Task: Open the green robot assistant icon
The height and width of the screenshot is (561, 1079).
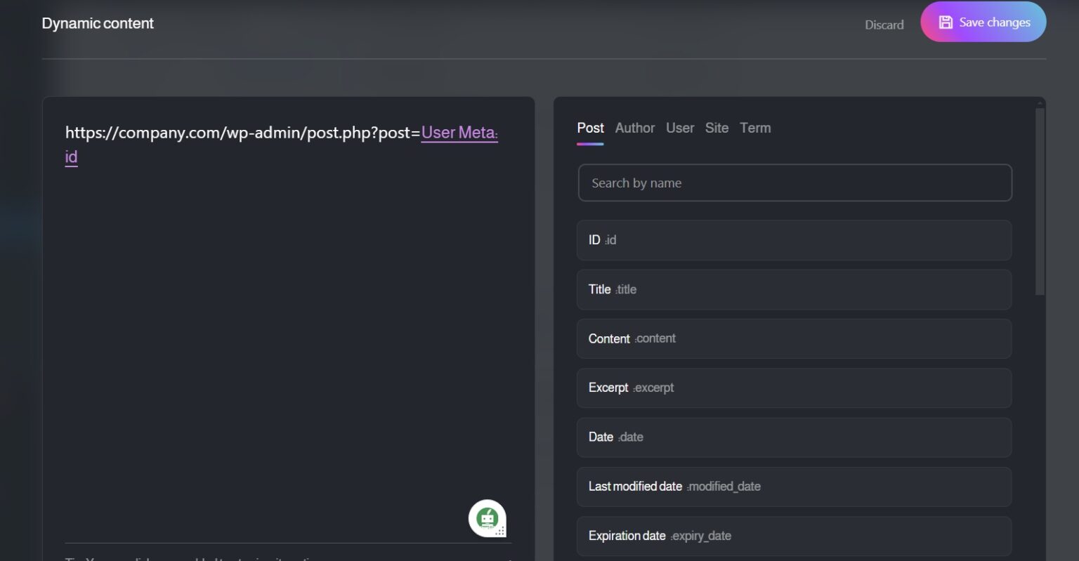Action: [488, 518]
